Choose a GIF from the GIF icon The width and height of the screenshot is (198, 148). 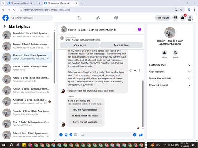coord(76,135)
